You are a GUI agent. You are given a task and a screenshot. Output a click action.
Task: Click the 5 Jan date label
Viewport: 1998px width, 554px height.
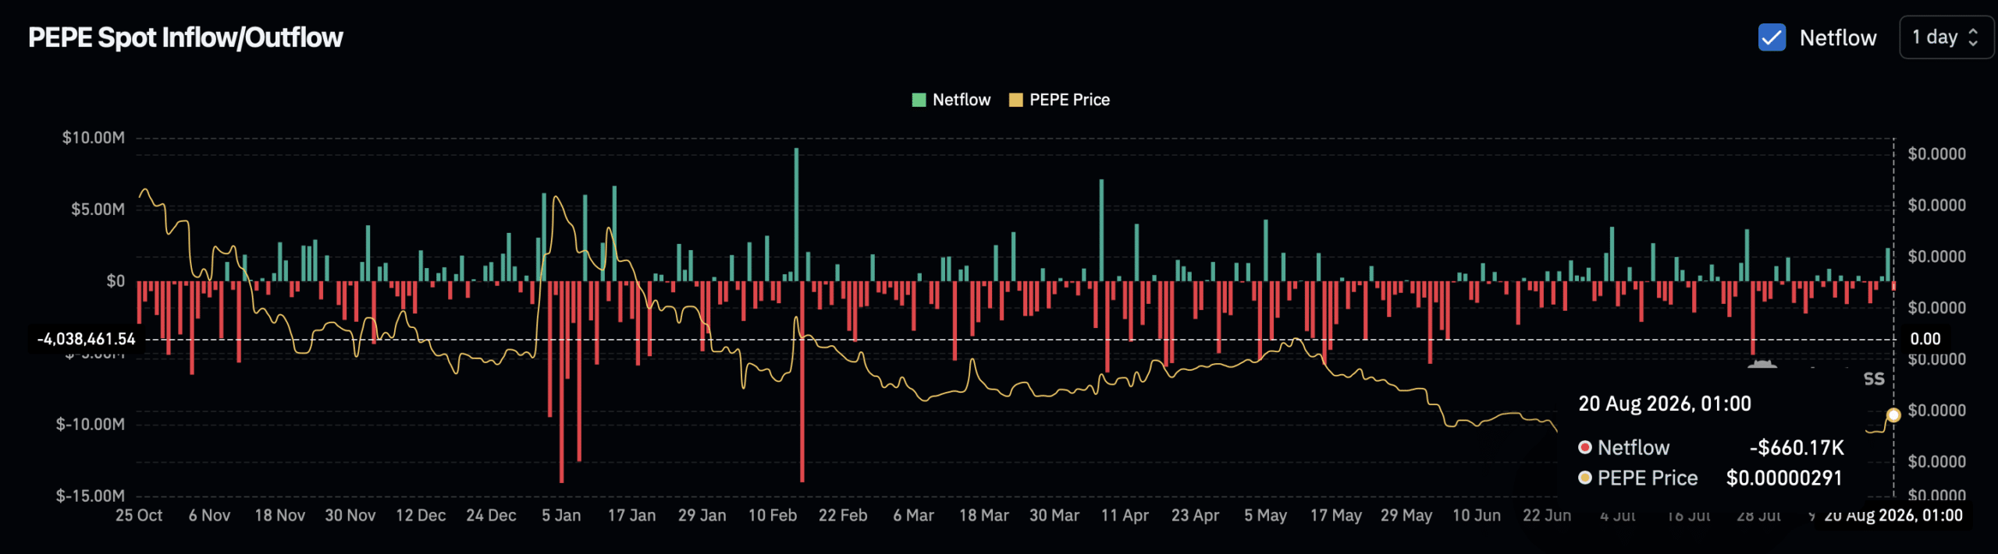point(561,516)
